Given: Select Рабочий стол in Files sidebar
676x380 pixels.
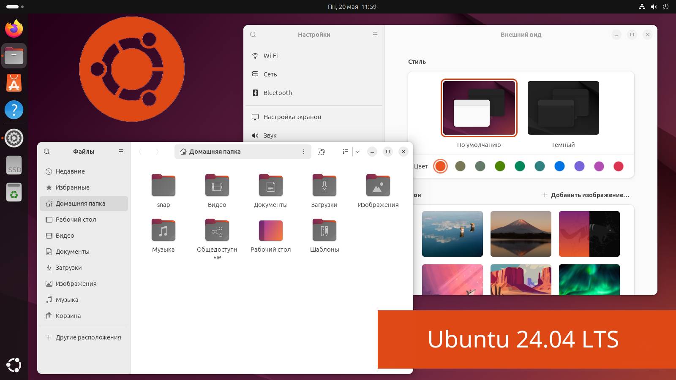Looking at the screenshot, I should pyautogui.click(x=84, y=220).
